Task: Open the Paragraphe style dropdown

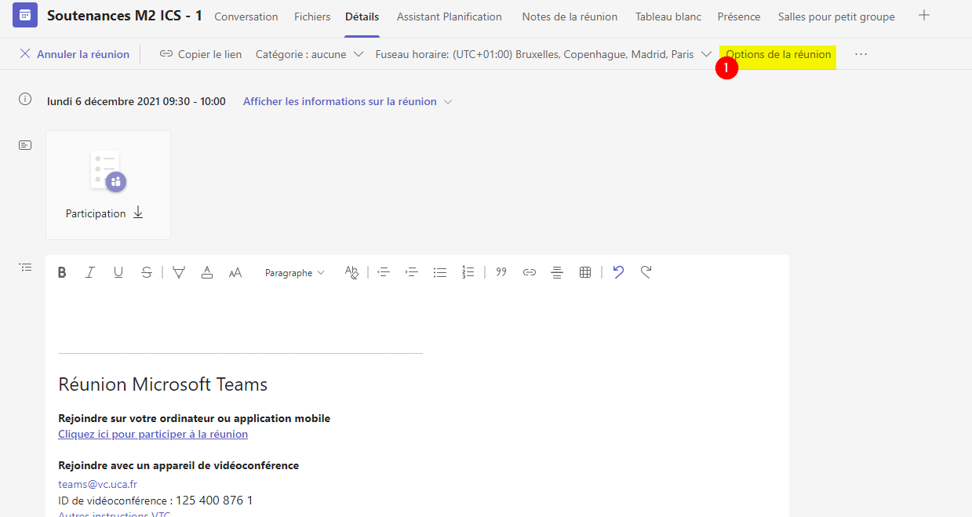Action: 294,272
